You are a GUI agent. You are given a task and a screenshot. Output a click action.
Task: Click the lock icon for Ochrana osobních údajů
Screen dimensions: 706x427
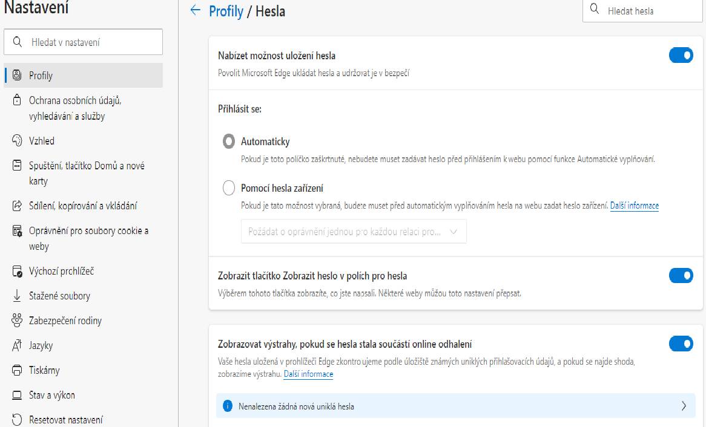17,100
